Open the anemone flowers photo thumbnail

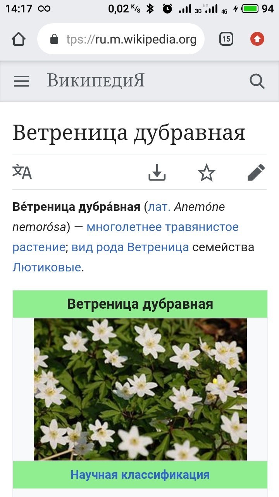140,389
